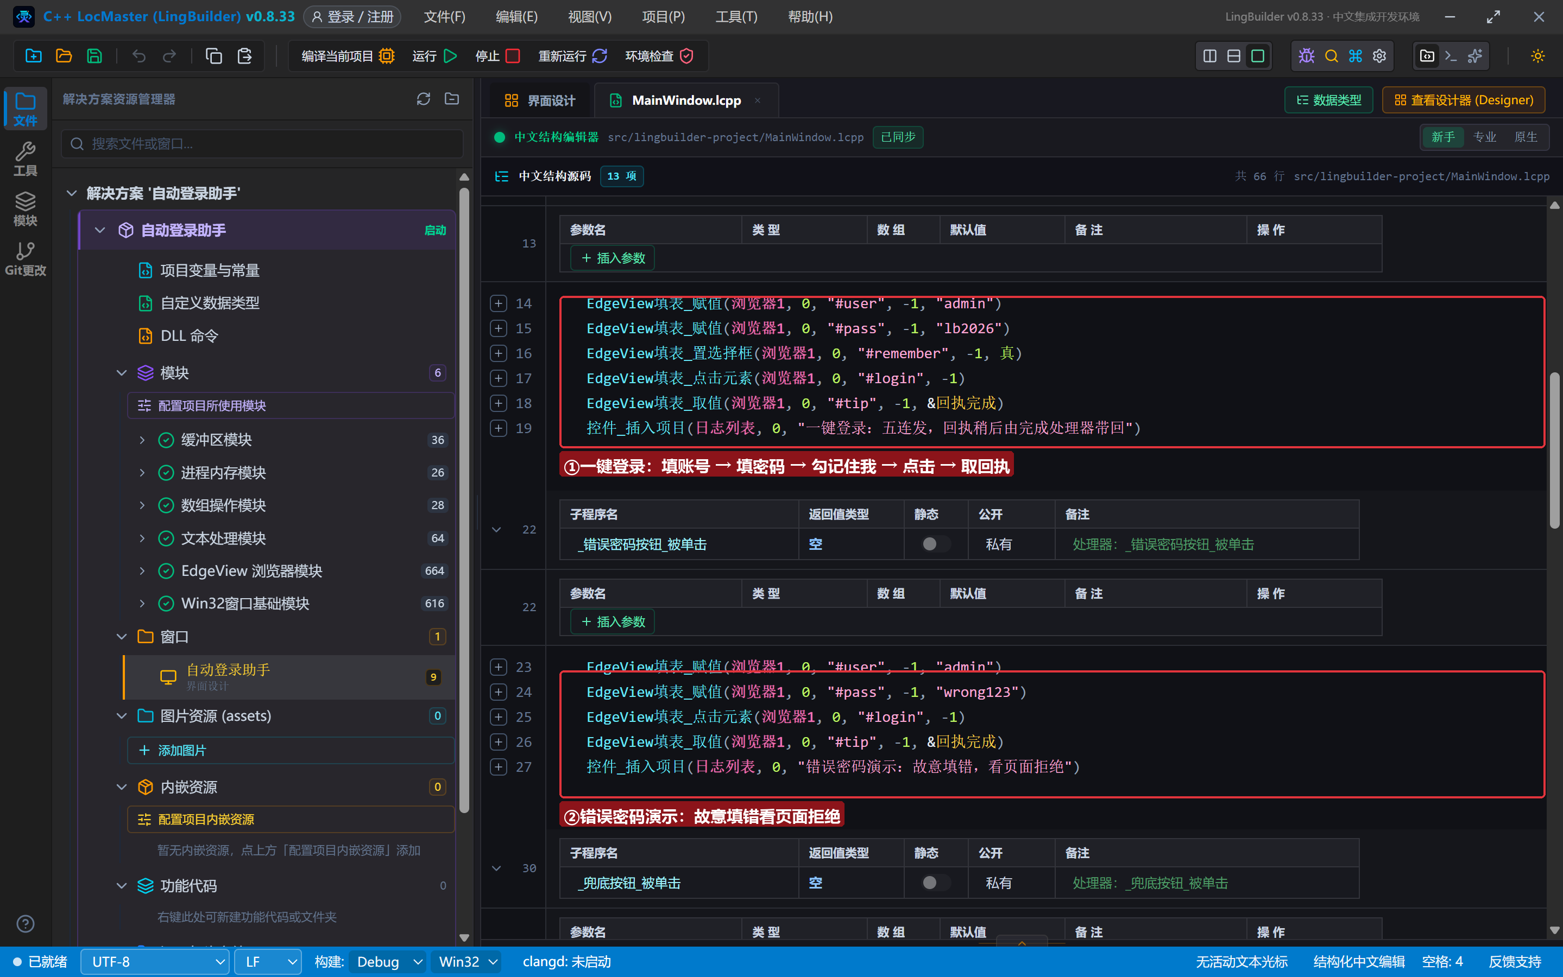The image size is (1563, 977).
Task: Switch to the 界面设计 tab
Action: tap(540, 100)
